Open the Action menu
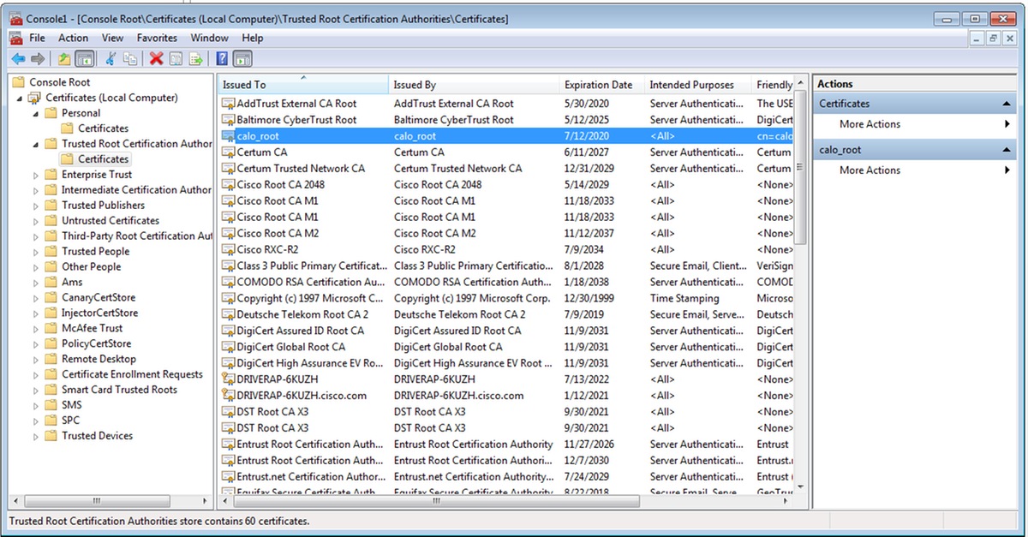Image resolution: width=1028 pixels, height=537 pixels. click(73, 38)
